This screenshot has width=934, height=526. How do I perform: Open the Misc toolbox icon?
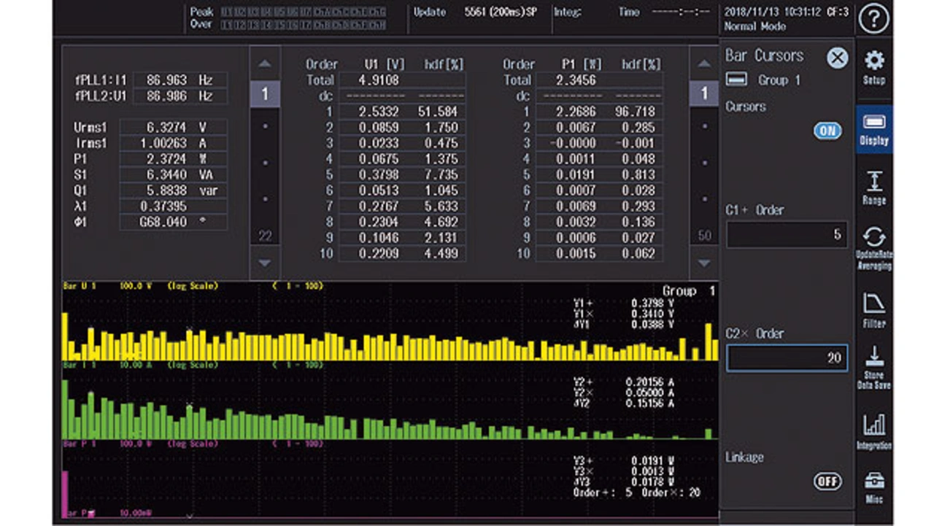(873, 487)
